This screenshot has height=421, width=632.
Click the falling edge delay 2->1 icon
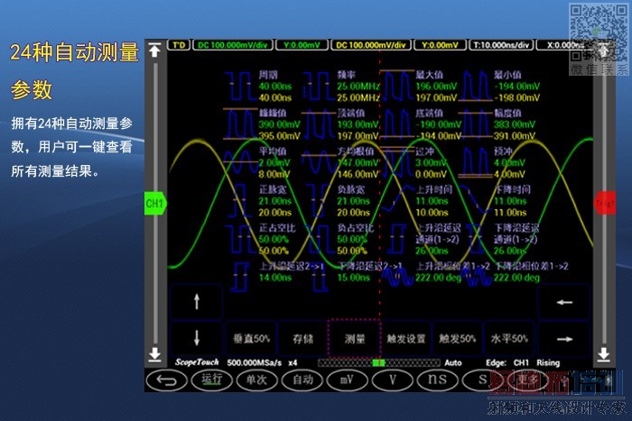(319, 277)
